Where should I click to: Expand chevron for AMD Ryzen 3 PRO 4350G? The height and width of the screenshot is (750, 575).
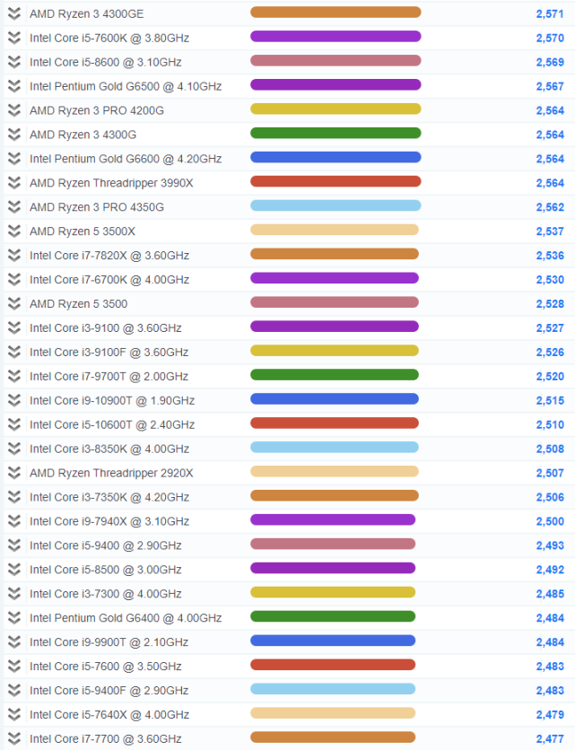tap(14, 206)
